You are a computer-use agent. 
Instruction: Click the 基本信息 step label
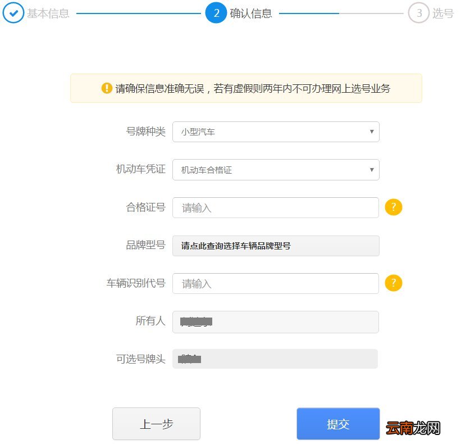pyautogui.click(x=48, y=13)
